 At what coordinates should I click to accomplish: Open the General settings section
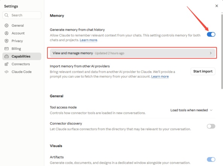click(x=22, y=25)
